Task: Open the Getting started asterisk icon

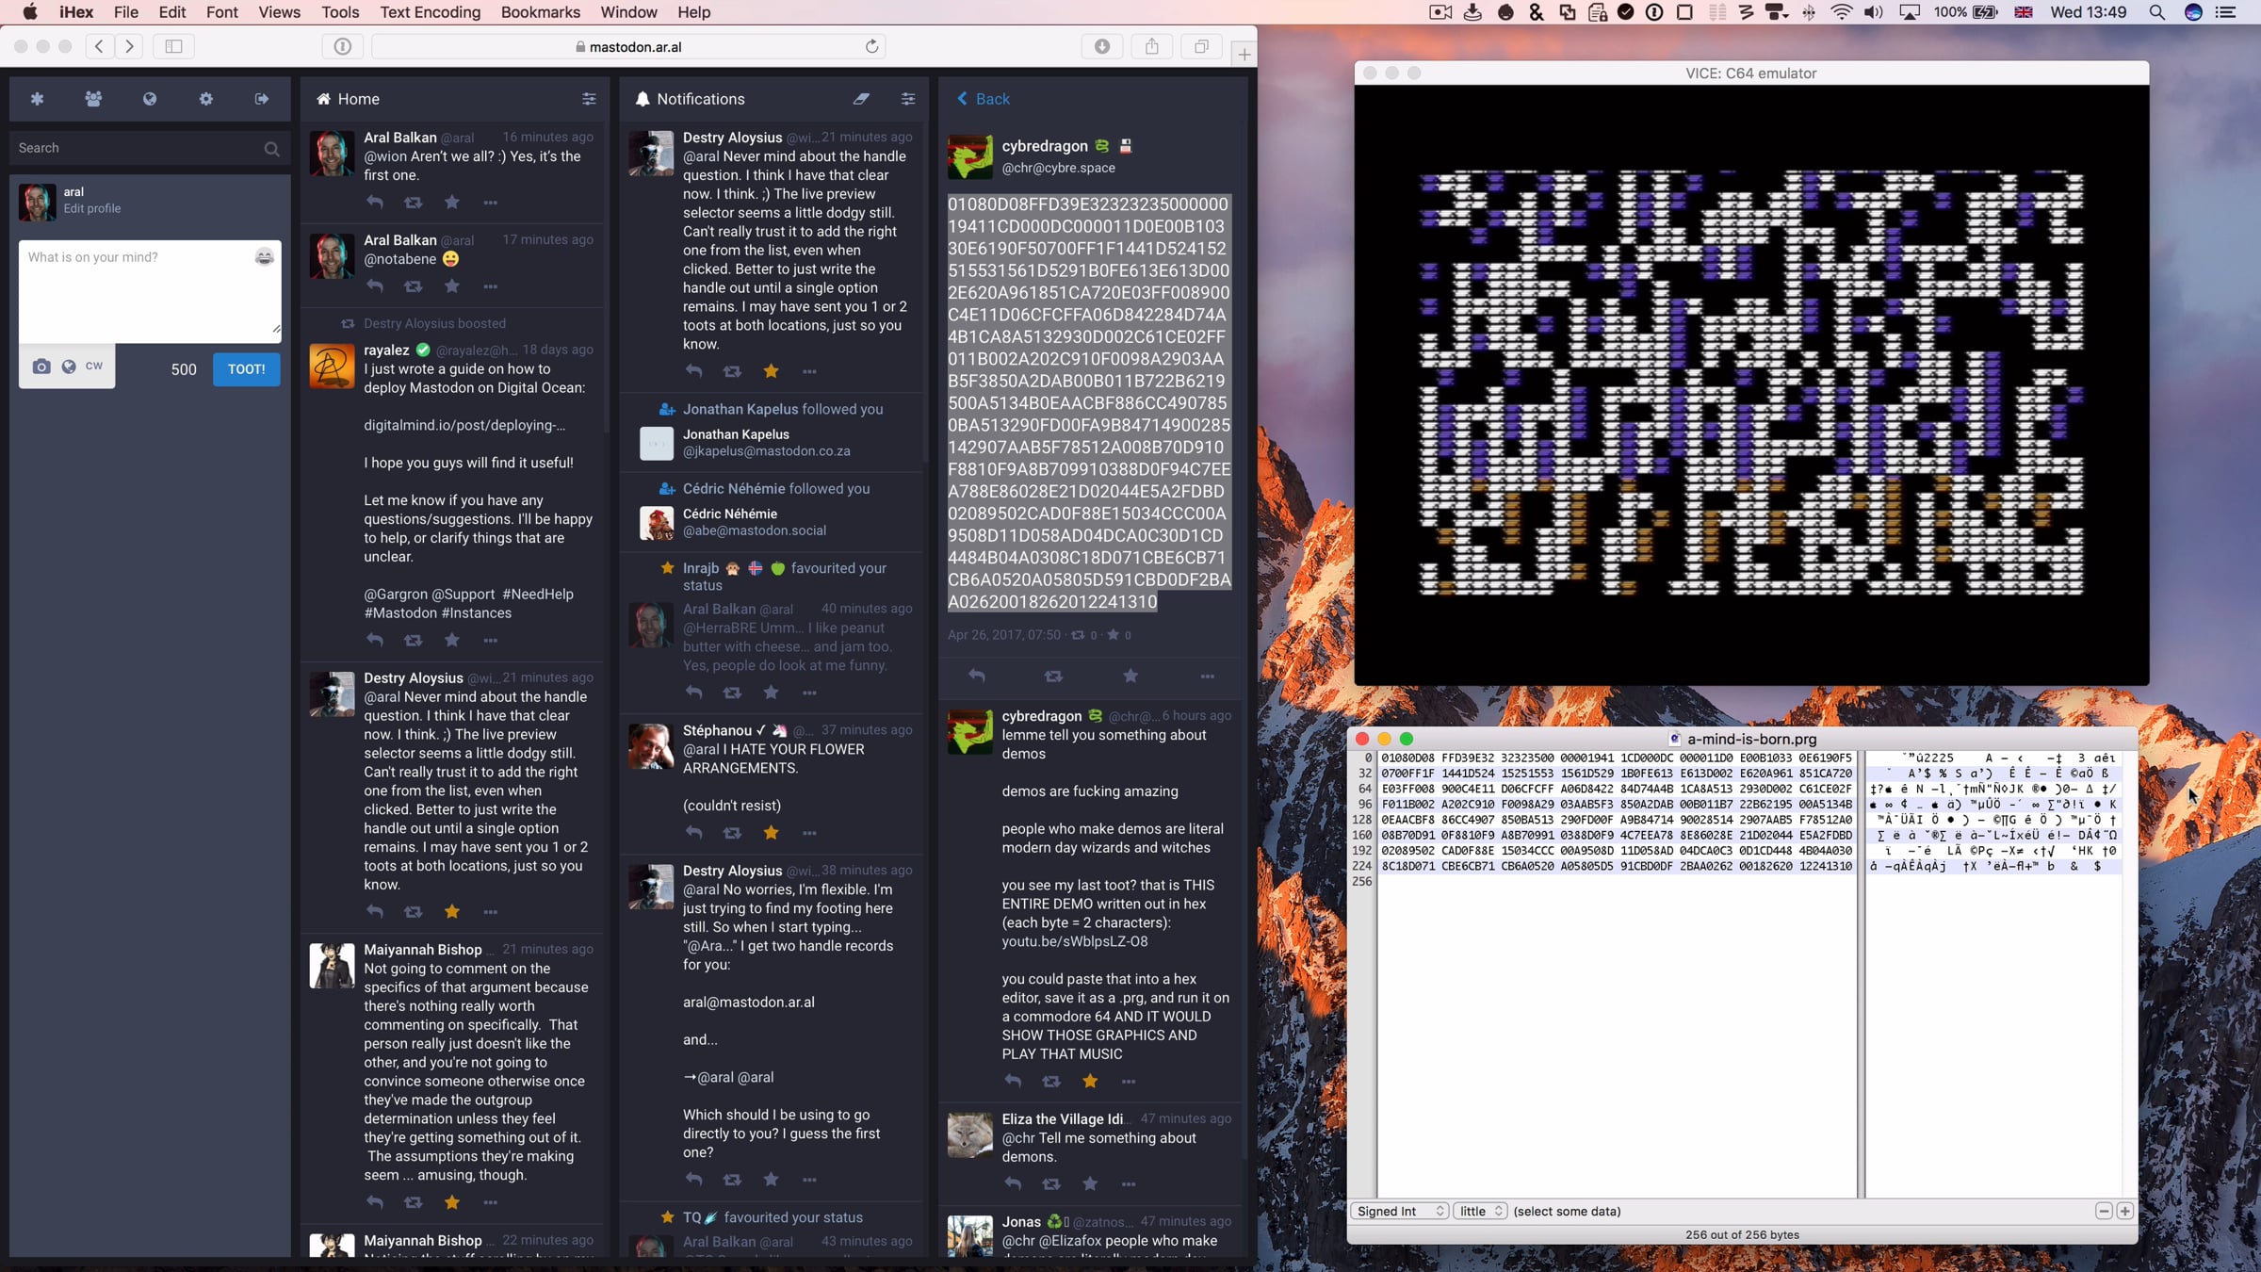Action: click(37, 99)
